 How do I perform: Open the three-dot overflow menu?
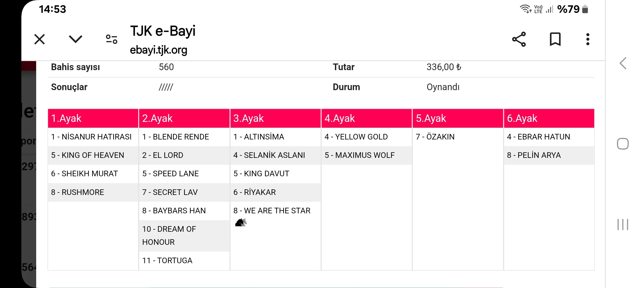click(x=588, y=39)
